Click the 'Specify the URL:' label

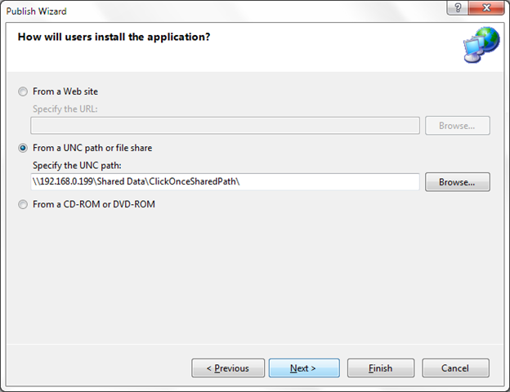click(64, 109)
